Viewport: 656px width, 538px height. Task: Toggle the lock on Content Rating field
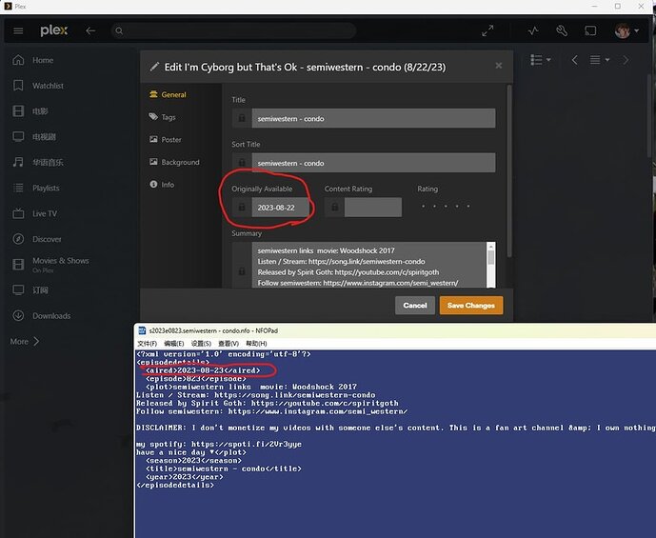click(335, 208)
